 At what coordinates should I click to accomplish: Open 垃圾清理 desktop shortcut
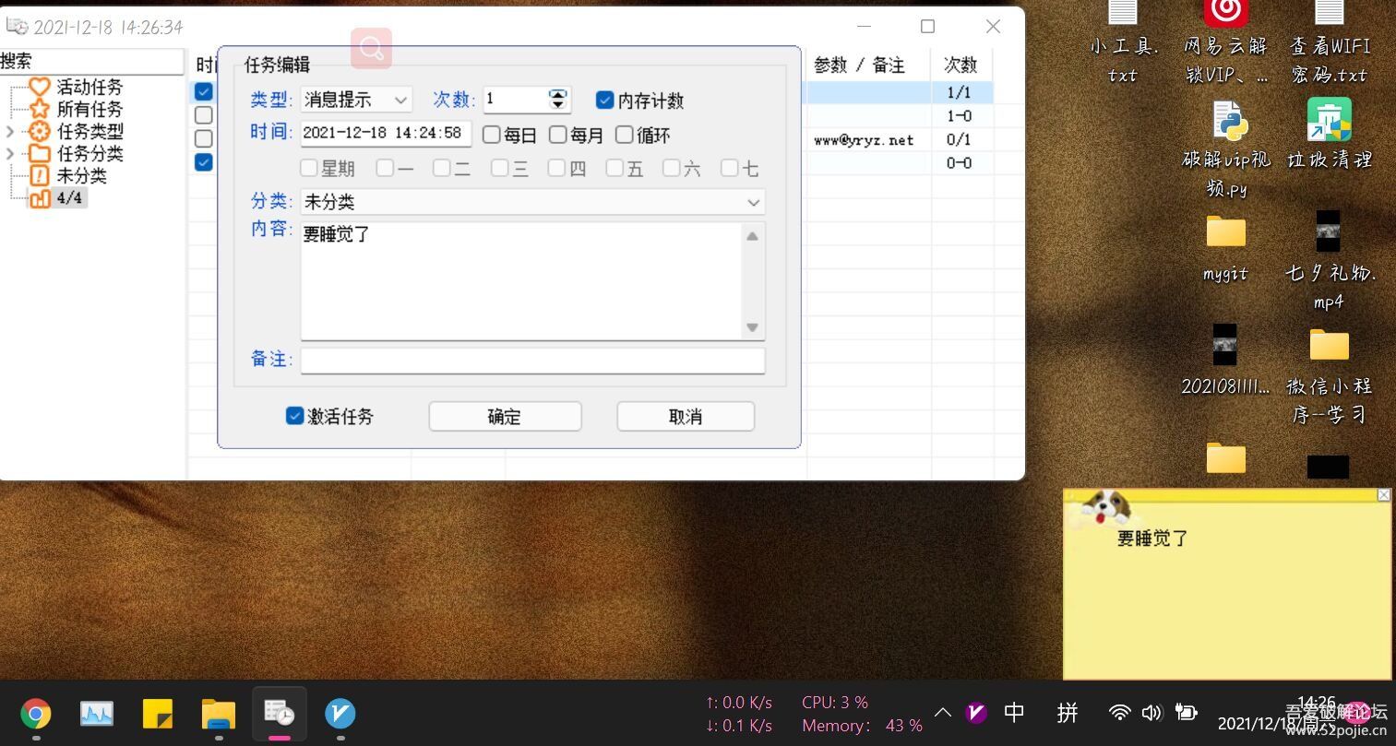click(x=1329, y=121)
